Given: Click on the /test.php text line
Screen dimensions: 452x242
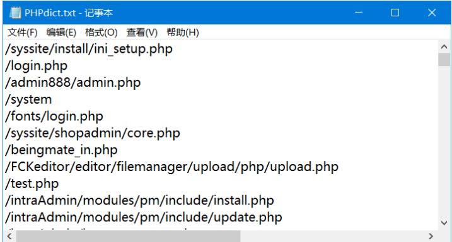Looking at the screenshot, I should (x=32, y=184).
